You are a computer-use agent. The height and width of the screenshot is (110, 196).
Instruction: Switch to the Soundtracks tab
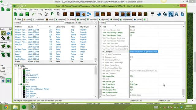point(39,20)
